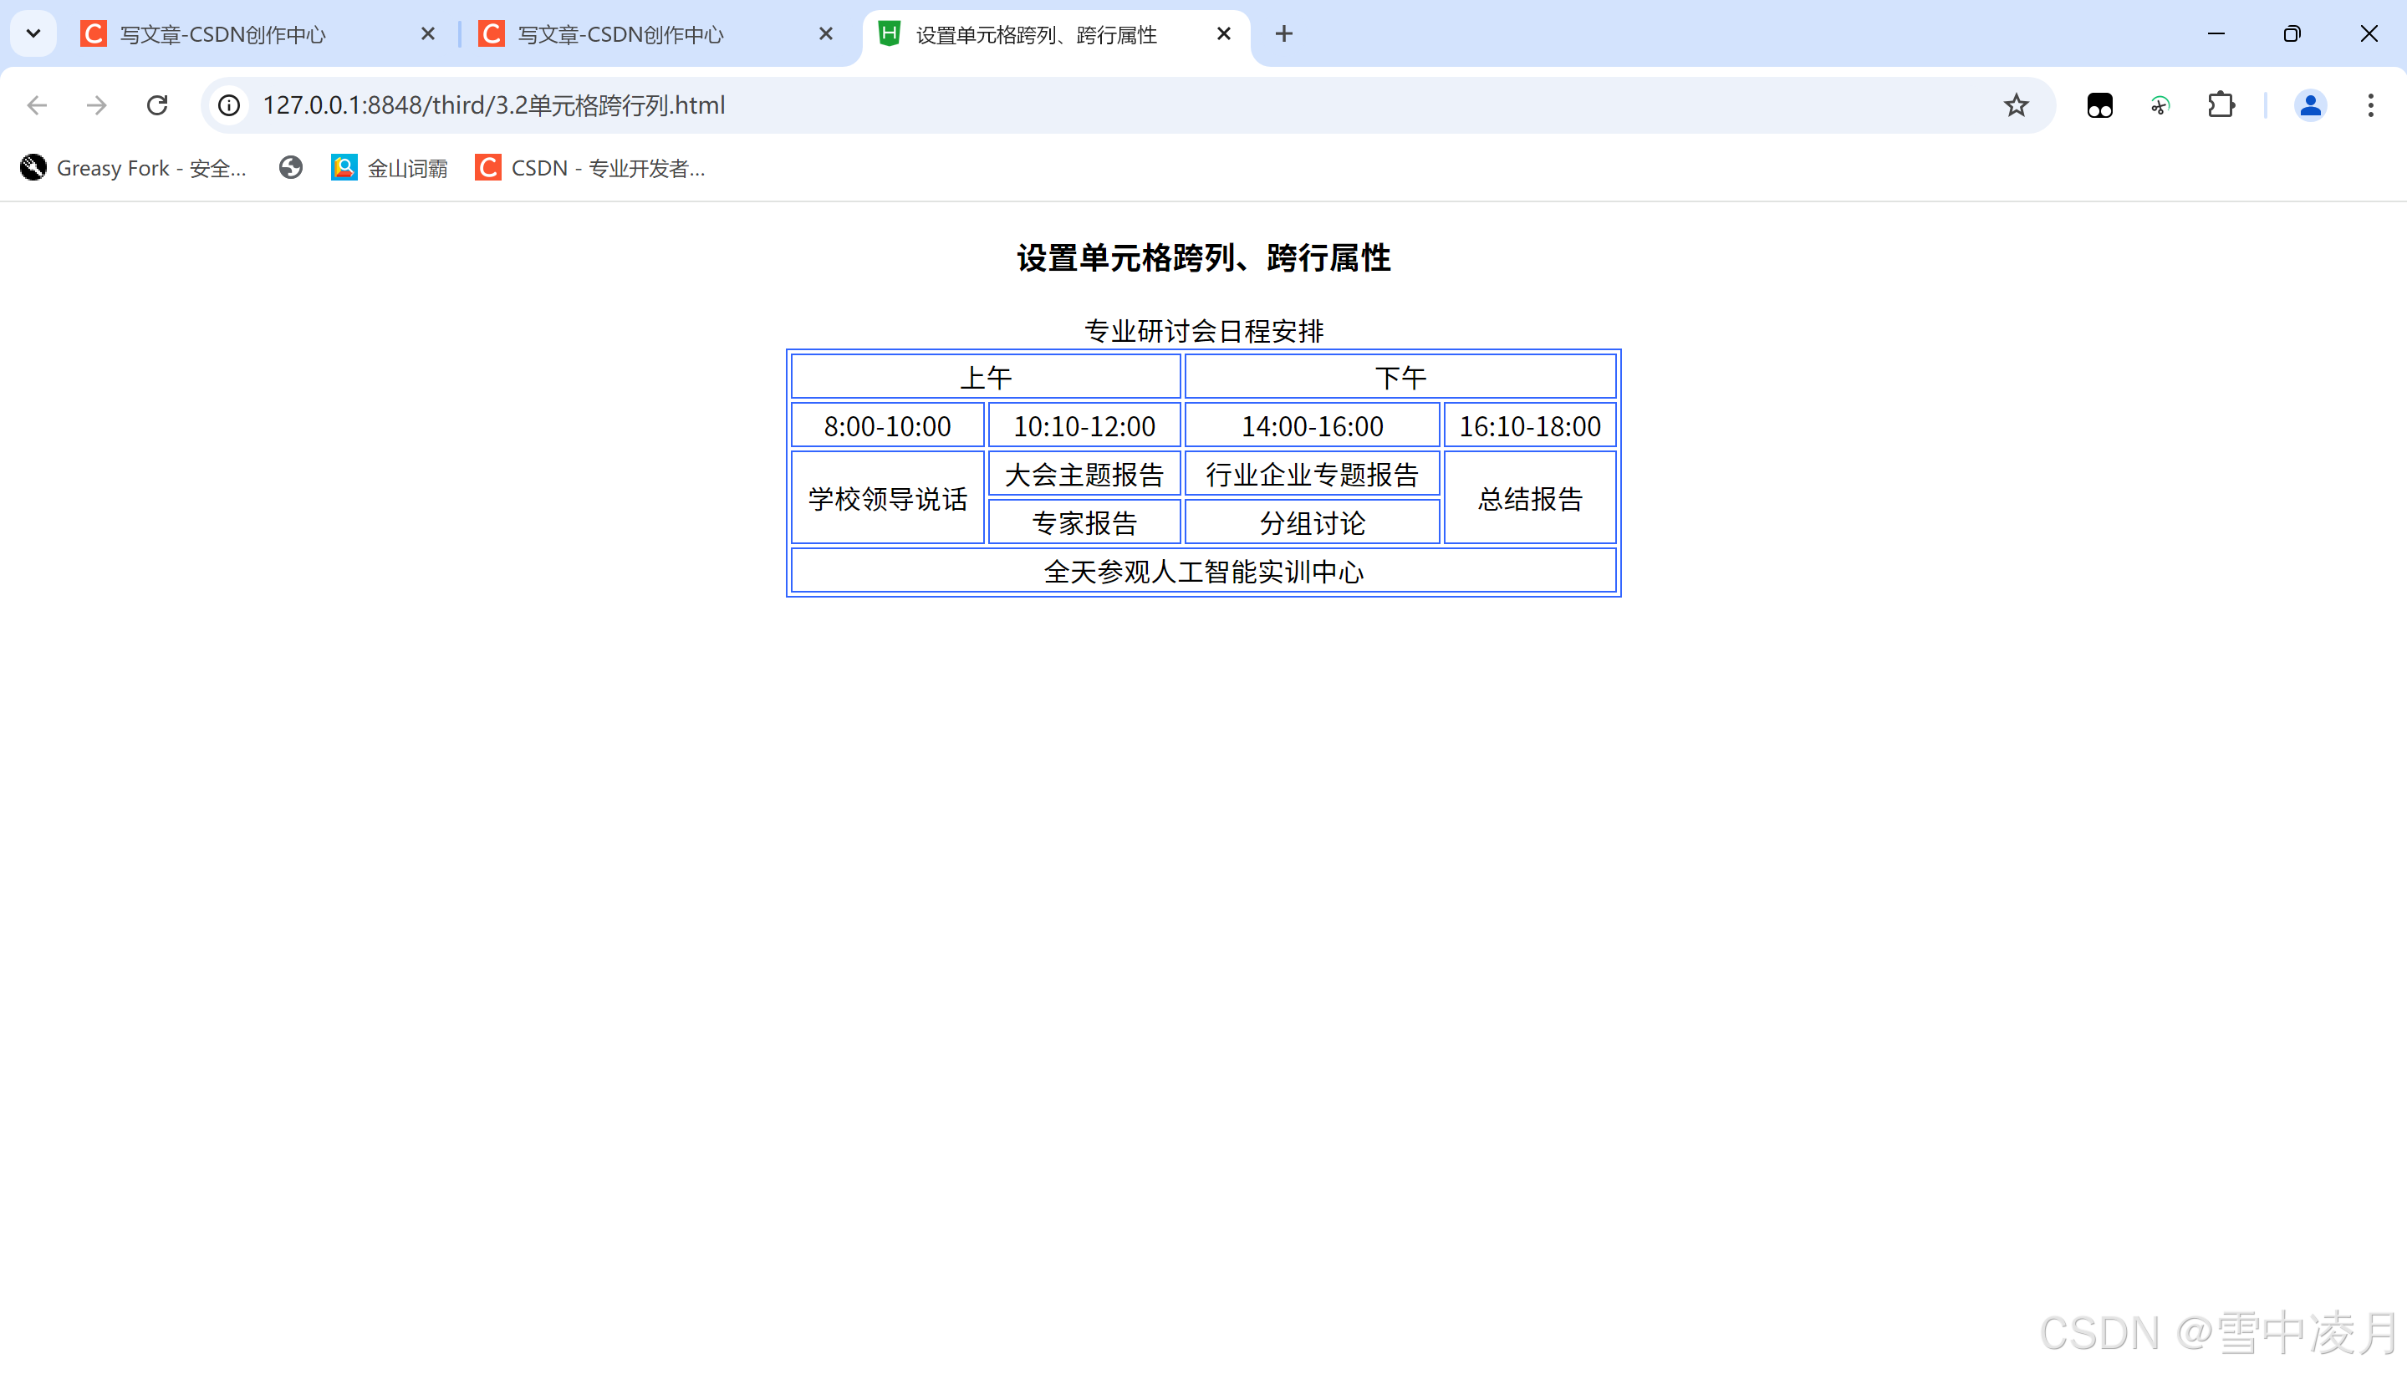Image resolution: width=2407 pixels, height=1374 pixels.
Task: Click the 16:10-18:00 cell
Action: (1530, 425)
